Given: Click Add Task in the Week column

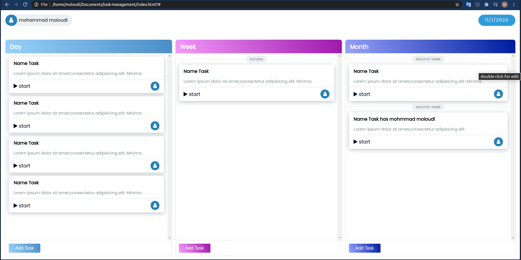Looking at the screenshot, I should coord(194,248).
